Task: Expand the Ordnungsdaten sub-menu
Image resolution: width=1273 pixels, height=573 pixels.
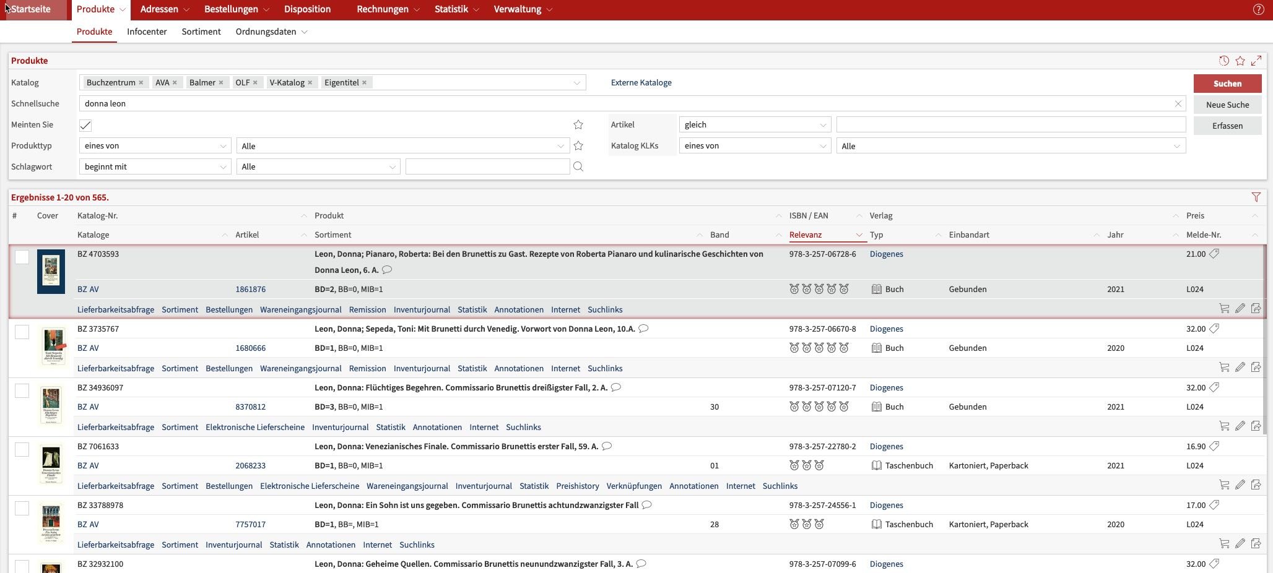Action: 271,32
